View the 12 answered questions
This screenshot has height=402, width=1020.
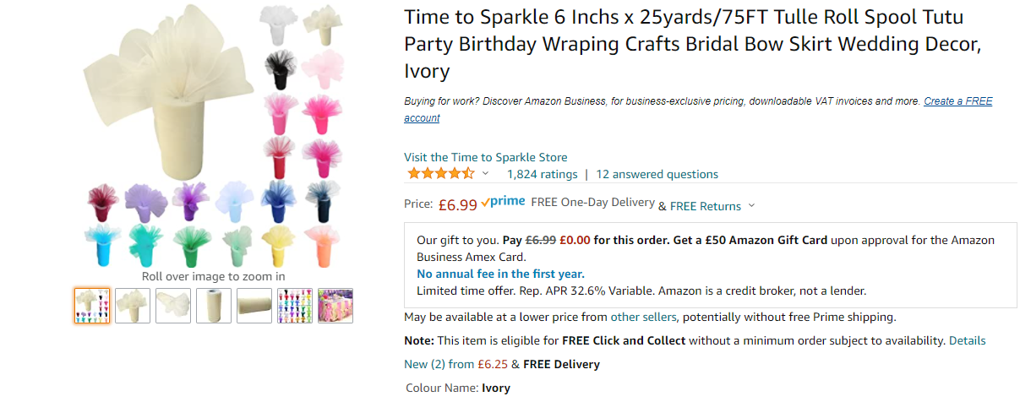pos(657,174)
